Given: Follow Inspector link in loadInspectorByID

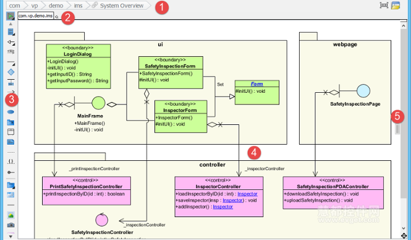Looking at the screenshot, I should click(x=247, y=194).
